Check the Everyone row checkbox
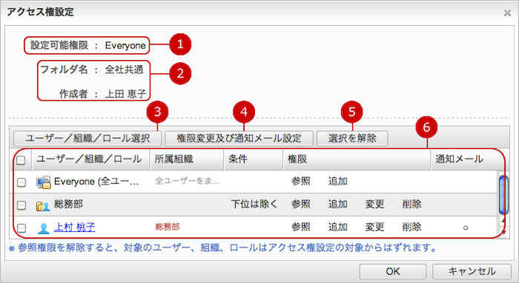 click(22, 182)
